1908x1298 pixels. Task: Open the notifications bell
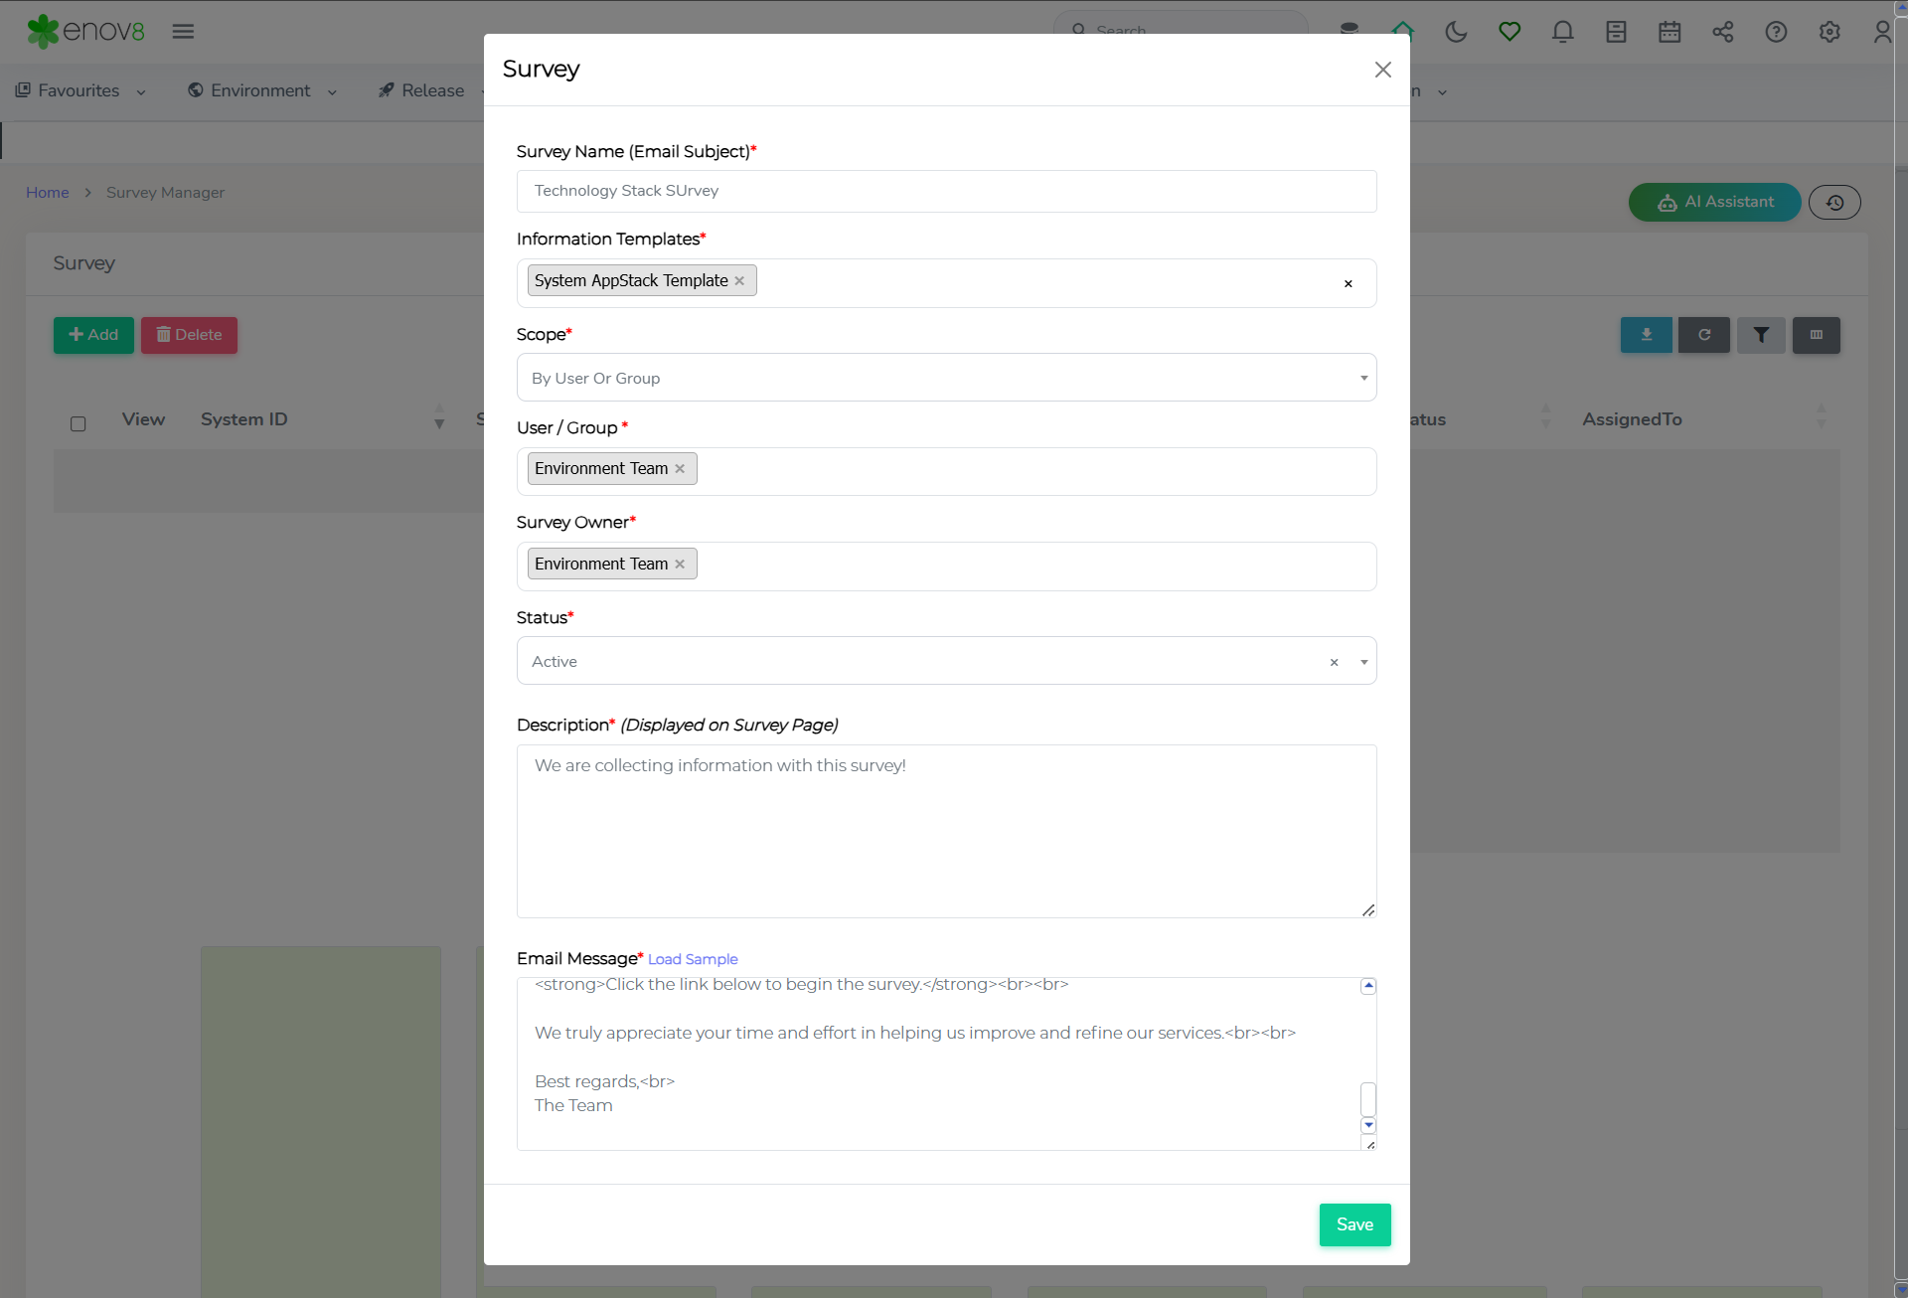pyautogui.click(x=1562, y=32)
